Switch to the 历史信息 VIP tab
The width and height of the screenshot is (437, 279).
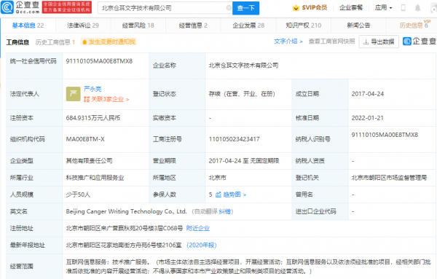coord(414,25)
